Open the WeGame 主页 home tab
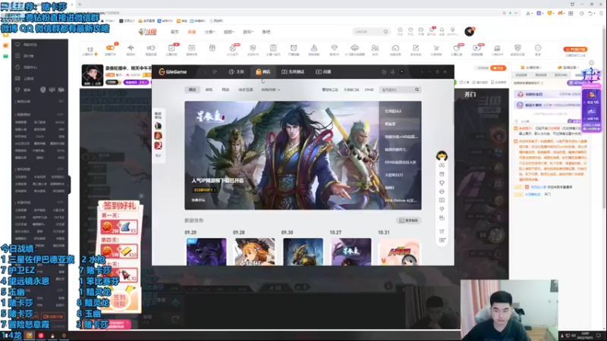Image resolution: width=607 pixels, height=341 pixels. pos(236,72)
